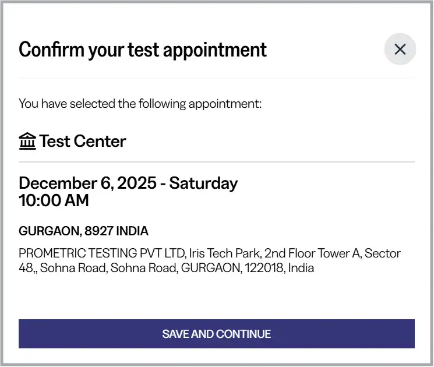
Task: Click "Sector" in the address line
Action: point(383,253)
